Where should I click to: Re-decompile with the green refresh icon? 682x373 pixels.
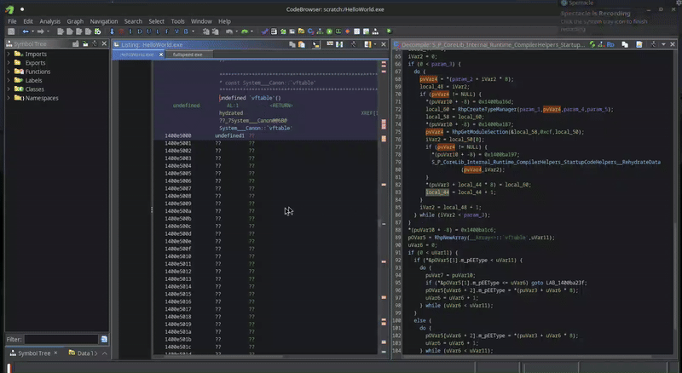[592, 44]
